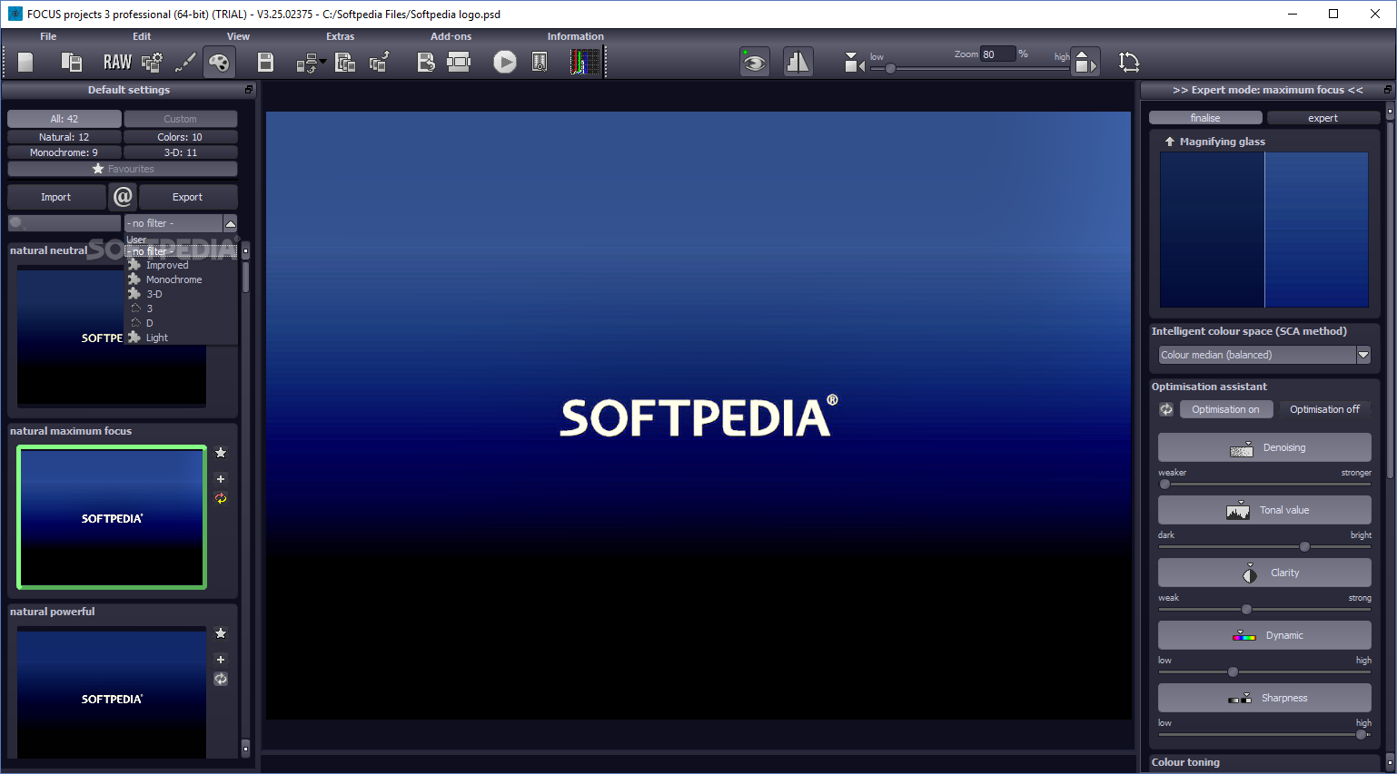Screen dimensions: 1397x774
Task: Select the brush selective drawing tool
Action: click(x=185, y=62)
